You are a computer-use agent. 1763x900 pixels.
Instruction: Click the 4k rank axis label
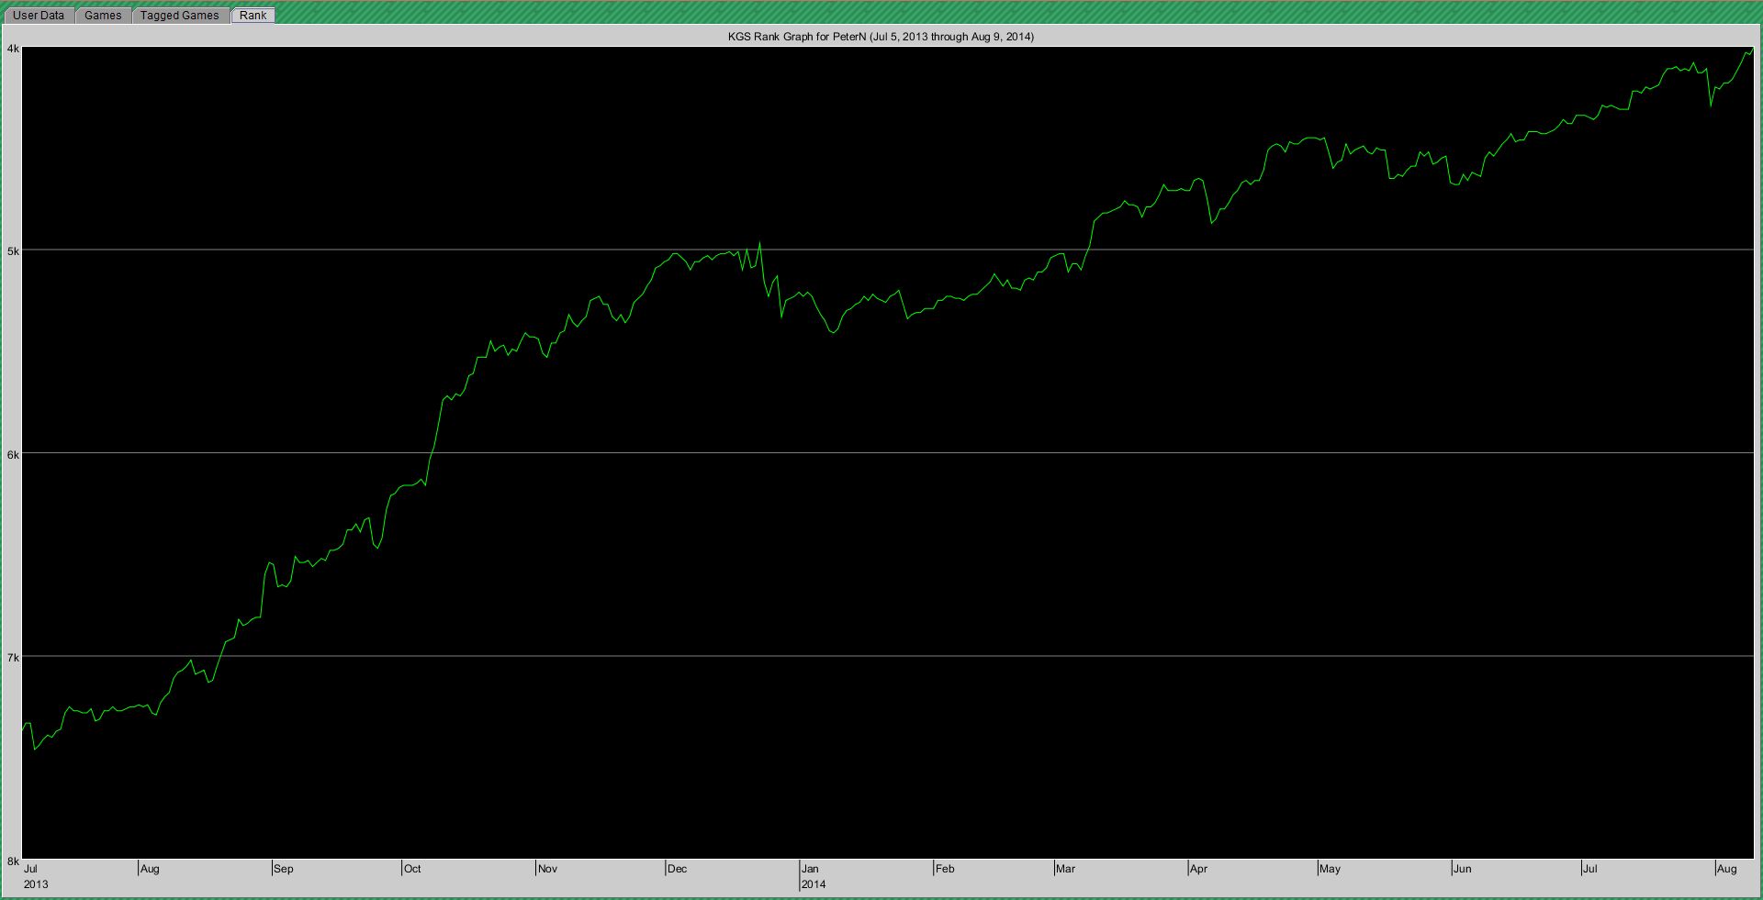[x=13, y=49]
